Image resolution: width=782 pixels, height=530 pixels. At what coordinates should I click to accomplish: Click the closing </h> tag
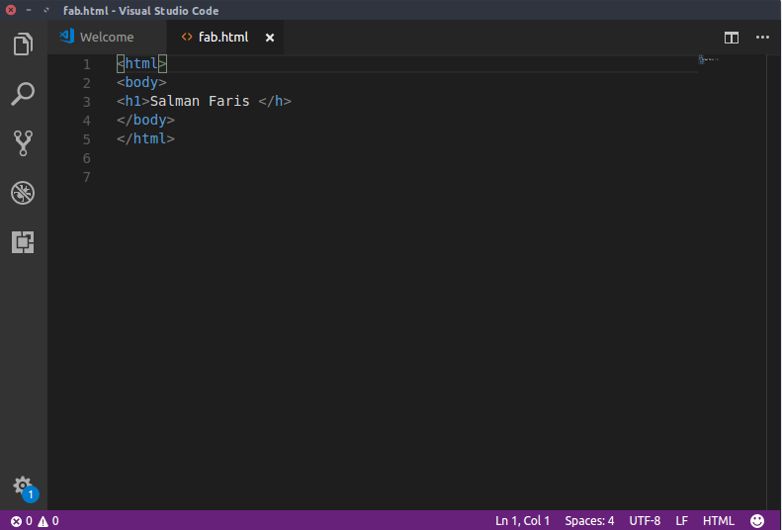pos(275,101)
